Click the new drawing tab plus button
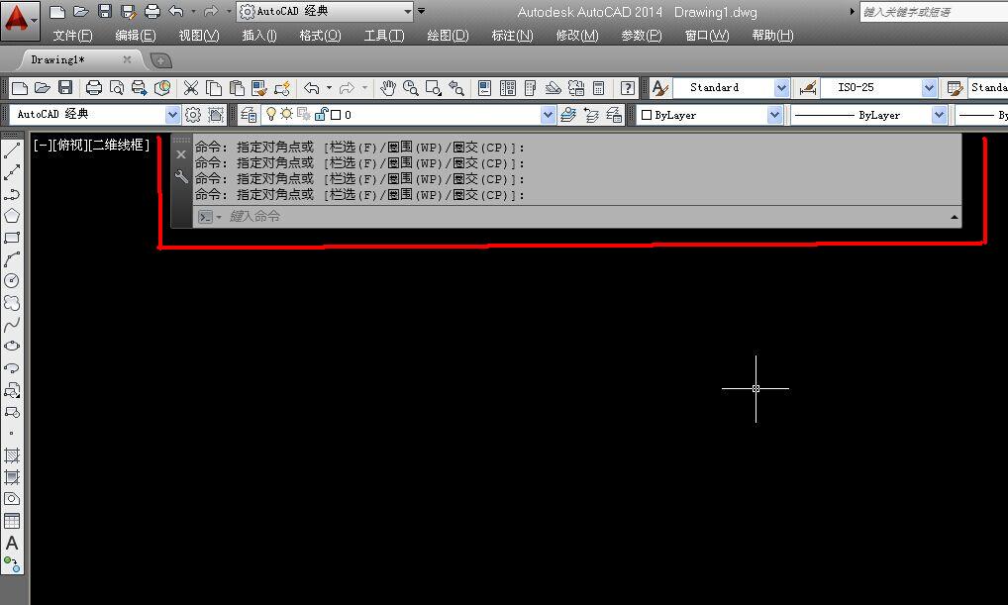Viewport: 1008px width, 605px height. tap(160, 60)
